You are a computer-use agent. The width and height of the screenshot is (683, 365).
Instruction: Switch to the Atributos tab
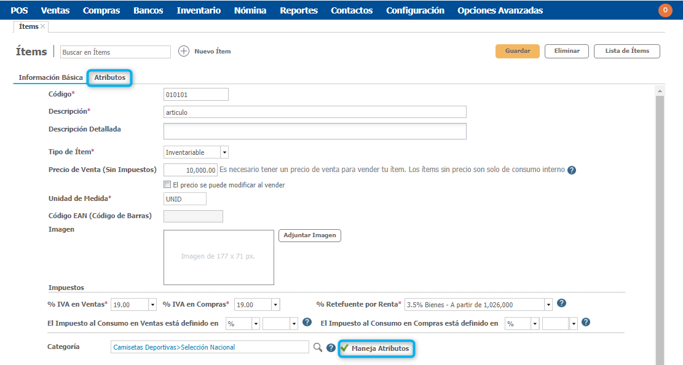109,77
